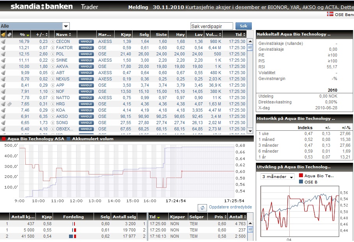The width and height of the screenshot is (354, 242).
Task: Select the SHINE ticker name
Action: [x=62, y=60]
